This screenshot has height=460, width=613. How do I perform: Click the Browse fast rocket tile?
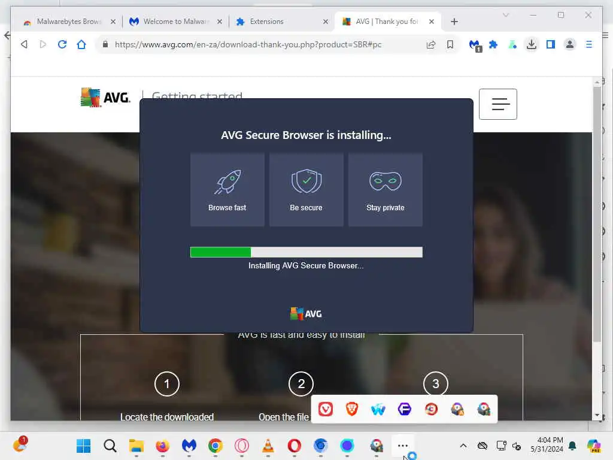(x=227, y=190)
